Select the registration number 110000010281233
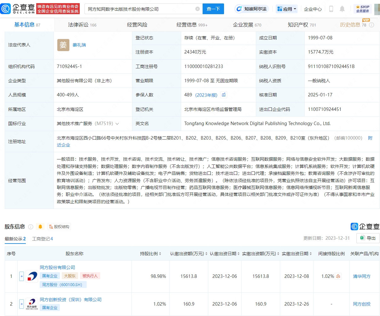This screenshot has height=316, width=380. click(x=204, y=66)
